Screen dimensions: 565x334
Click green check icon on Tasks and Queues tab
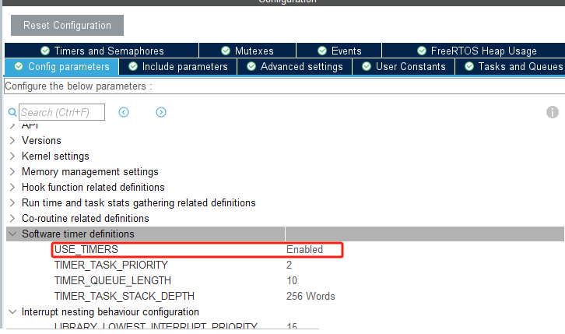click(469, 66)
